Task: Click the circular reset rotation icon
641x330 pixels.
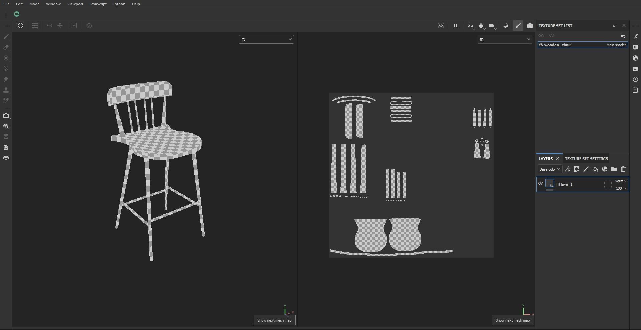Action: pyautogui.click(x=89, y=26)
